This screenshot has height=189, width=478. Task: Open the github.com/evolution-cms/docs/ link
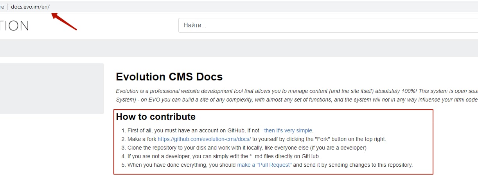tap(204, 139)
